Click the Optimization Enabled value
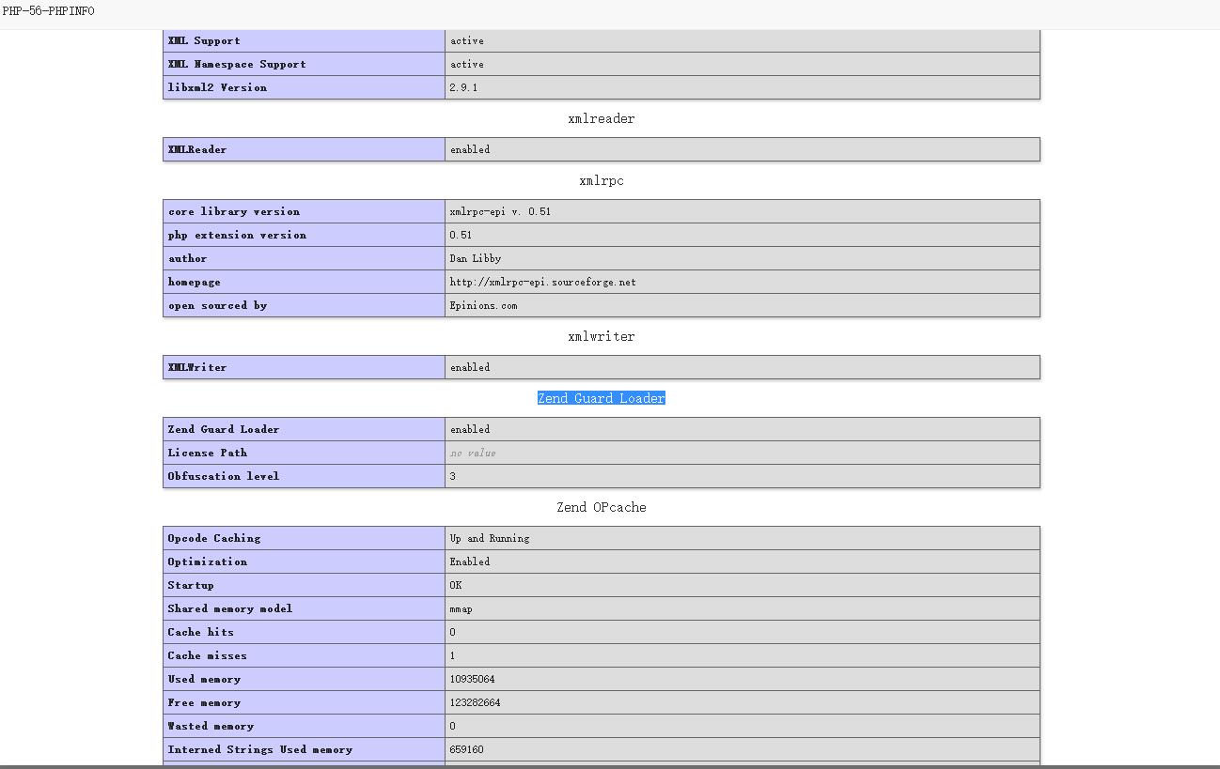1220x769 pixels. click(470, 561)
